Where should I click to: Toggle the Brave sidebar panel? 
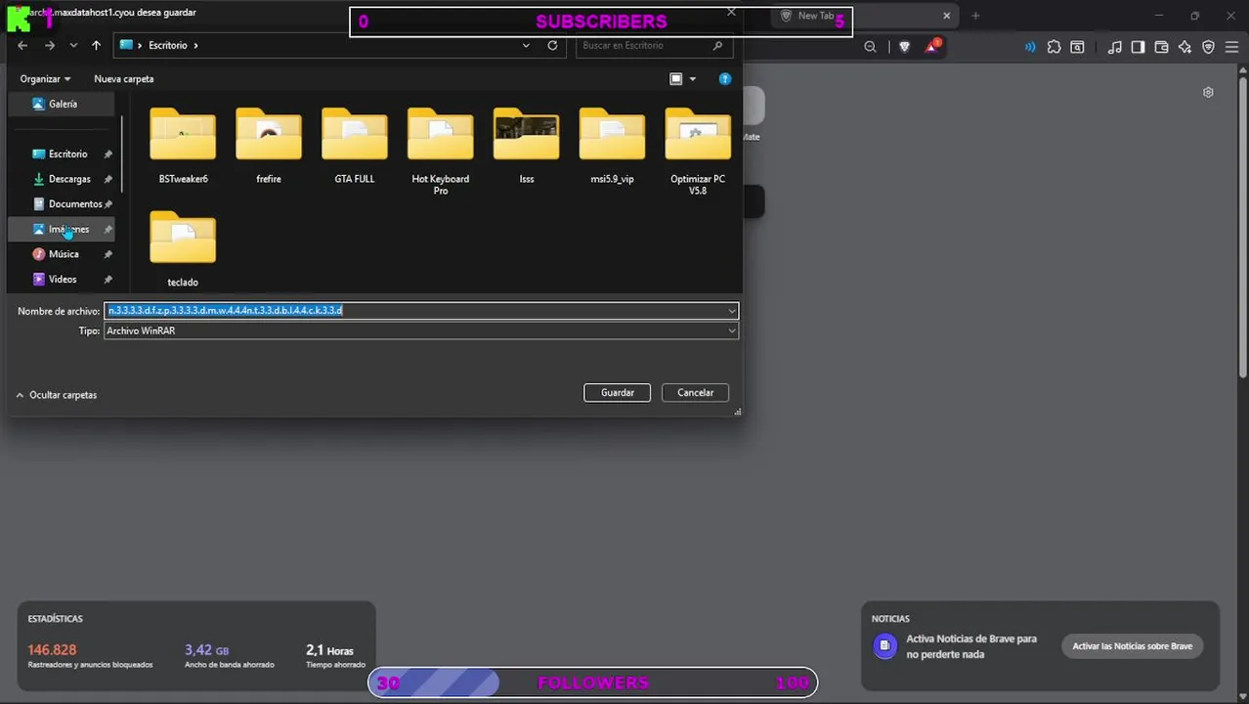(x=1138, y=47)
